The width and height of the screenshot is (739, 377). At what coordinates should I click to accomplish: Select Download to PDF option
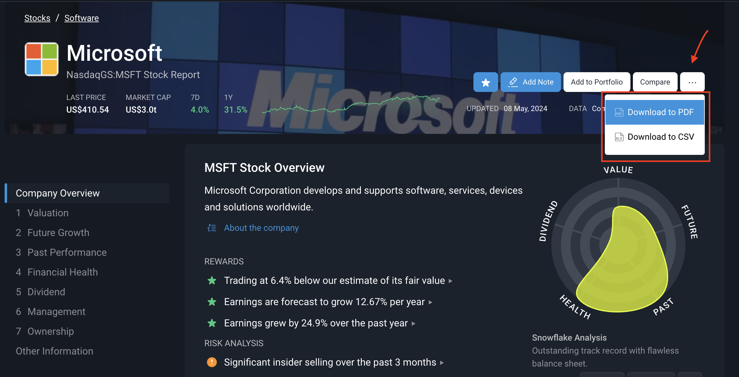pyautogui.click(x=654, y=112)
